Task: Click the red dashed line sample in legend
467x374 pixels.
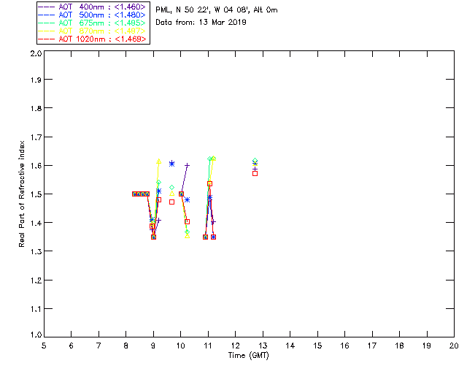Action: pos(47,39)
